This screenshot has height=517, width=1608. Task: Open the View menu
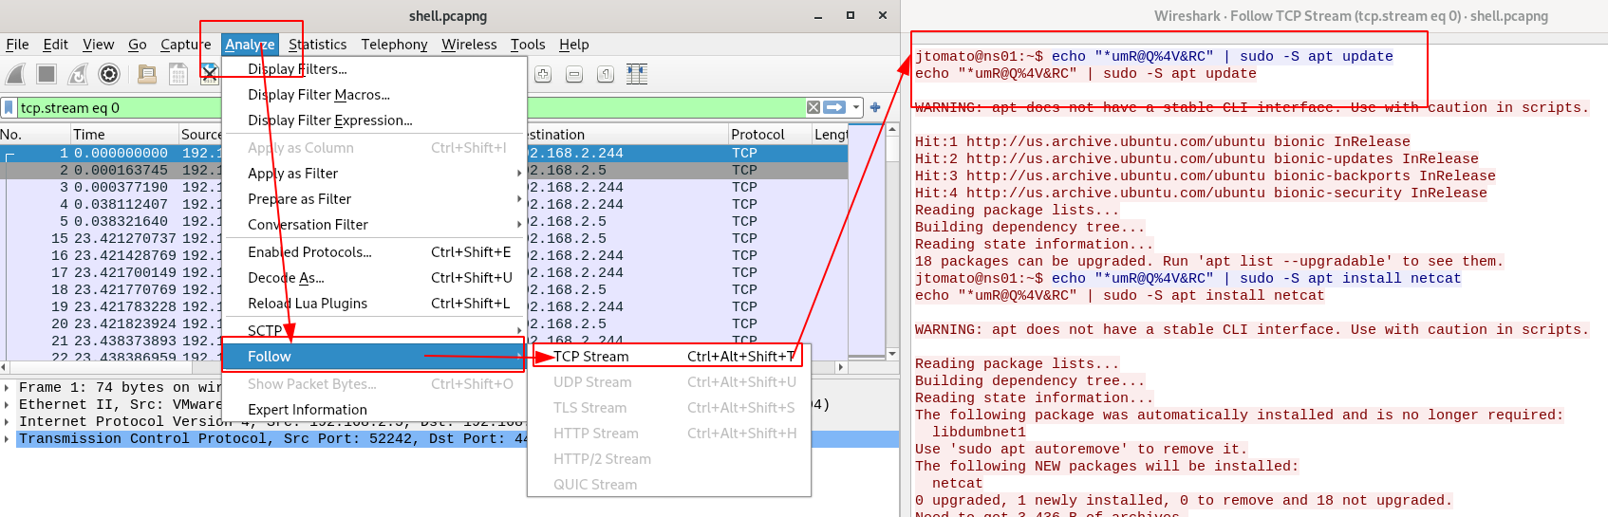pyautogui.click(x=98, y=44)
